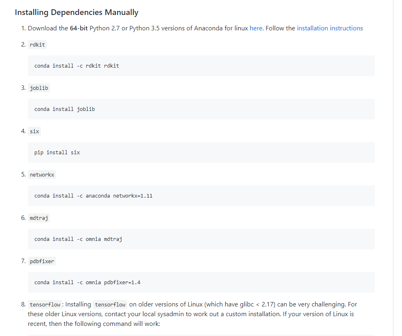Click the 'pip install six' code block
The width and height of the screenshot is (402, 336).
tap(201, 152)
